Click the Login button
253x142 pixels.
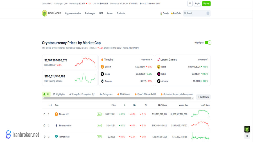(x=197, y=3)
